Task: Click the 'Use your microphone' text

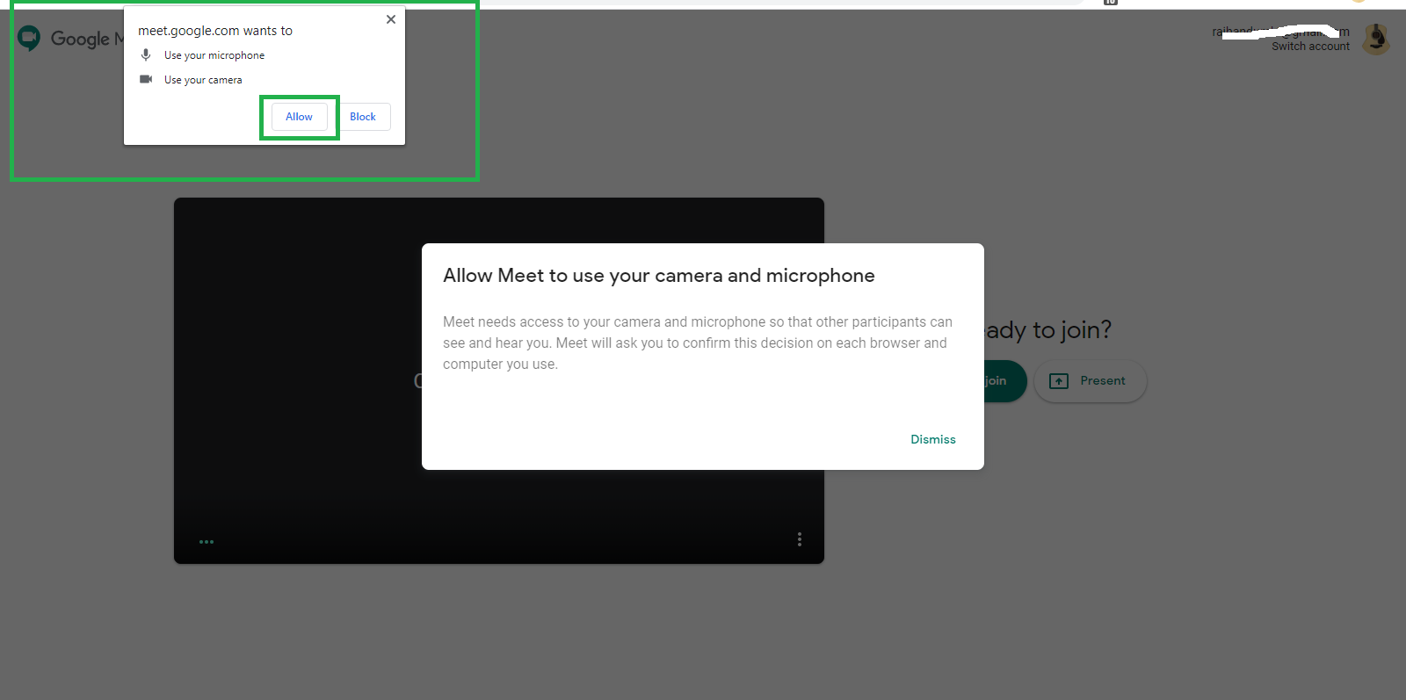Action: pos(214,55)
